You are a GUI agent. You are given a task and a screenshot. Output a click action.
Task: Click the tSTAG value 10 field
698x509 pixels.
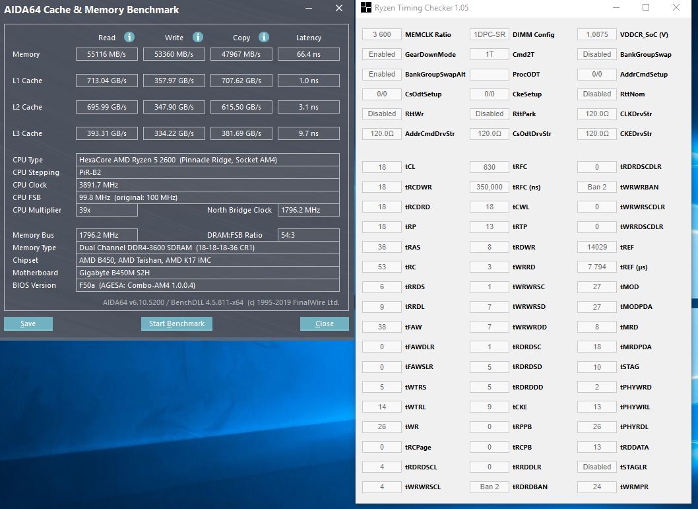pyautogui.click(x=597, y=367)
